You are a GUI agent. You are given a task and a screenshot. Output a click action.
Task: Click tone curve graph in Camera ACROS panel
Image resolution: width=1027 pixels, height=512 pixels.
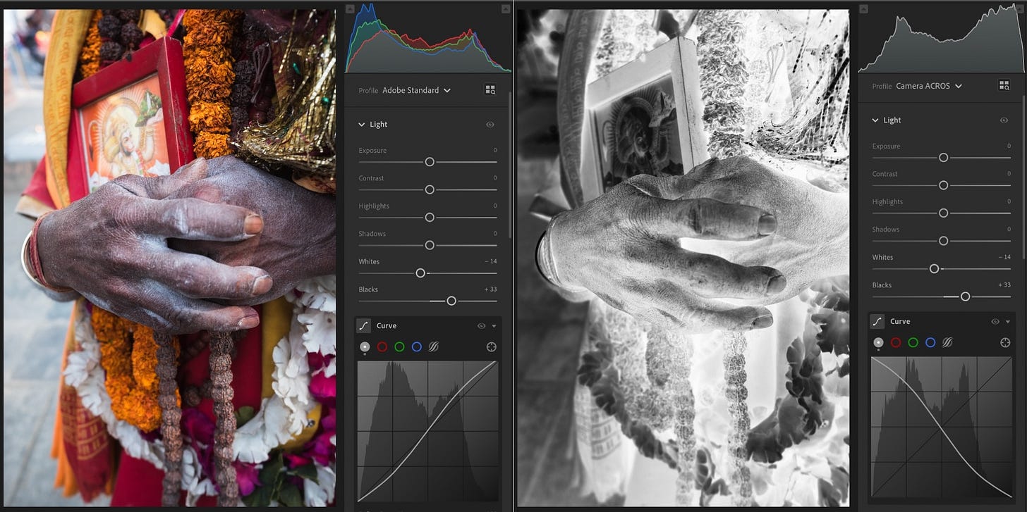(942, 427)
